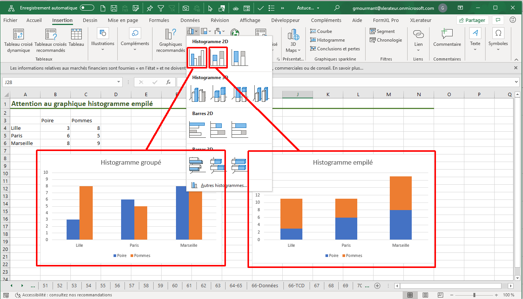
Task: Expand the Name Box dropdown arrow
Action: (x=119, y=82)
